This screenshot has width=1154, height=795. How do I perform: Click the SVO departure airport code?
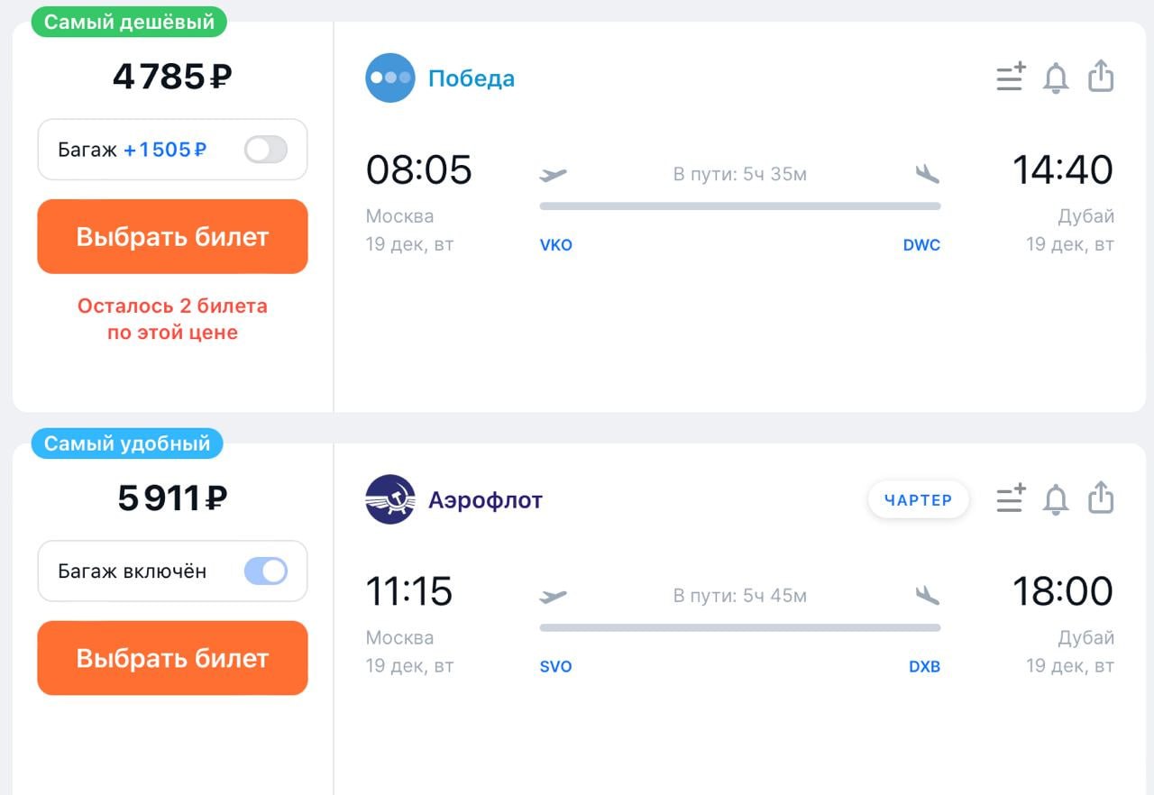555,667
